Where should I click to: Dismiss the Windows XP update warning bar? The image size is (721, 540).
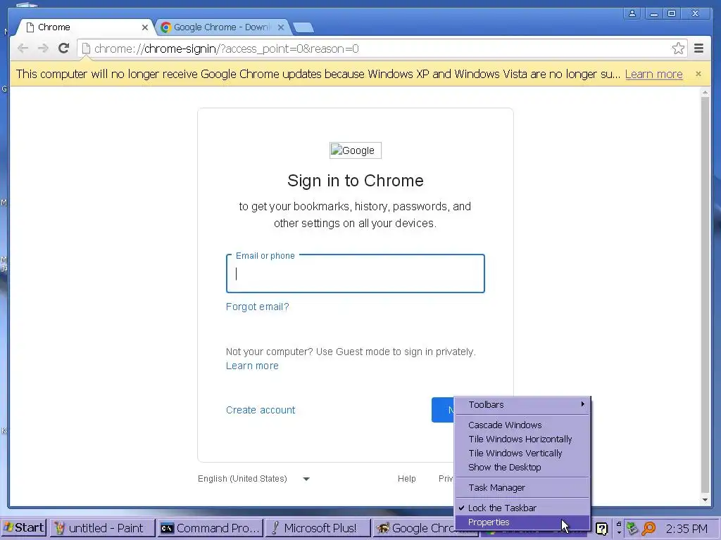pos(698,74)
